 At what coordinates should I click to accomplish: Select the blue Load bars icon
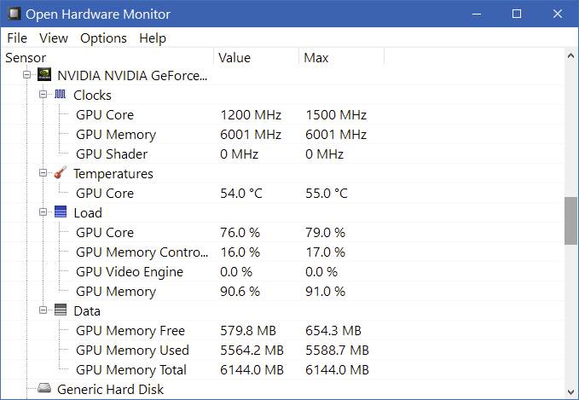tap(61, 212)
